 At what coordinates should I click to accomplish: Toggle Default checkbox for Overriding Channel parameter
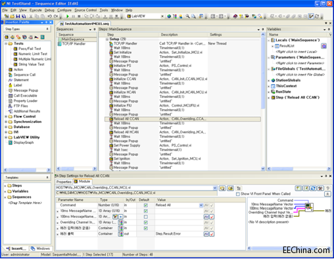[146, 222]
